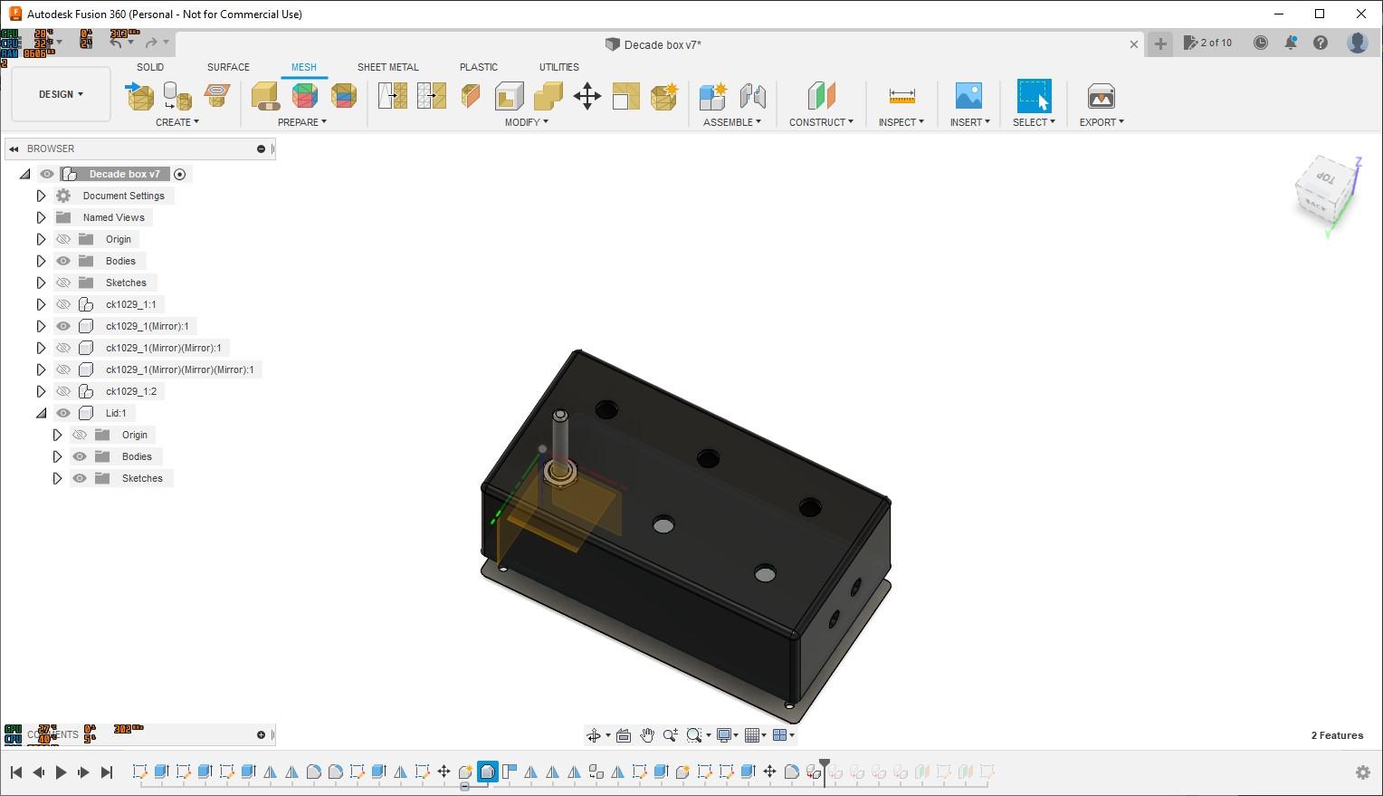Collapse the Lid:1 component tree
Viewport: 1383px width, 796px height.
41,413
